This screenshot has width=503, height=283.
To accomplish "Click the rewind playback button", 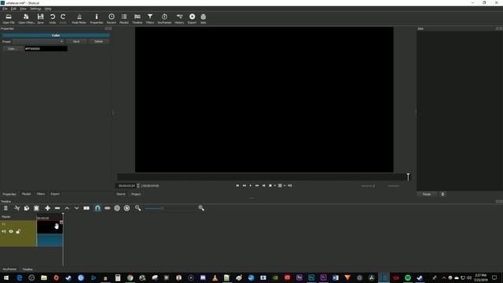I will 244,186.
